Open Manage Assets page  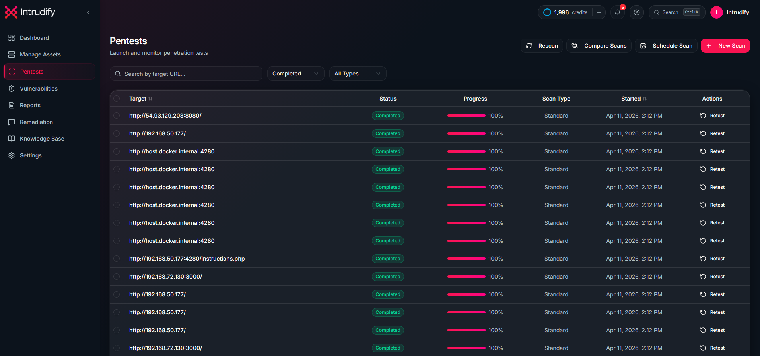point(49,54)
